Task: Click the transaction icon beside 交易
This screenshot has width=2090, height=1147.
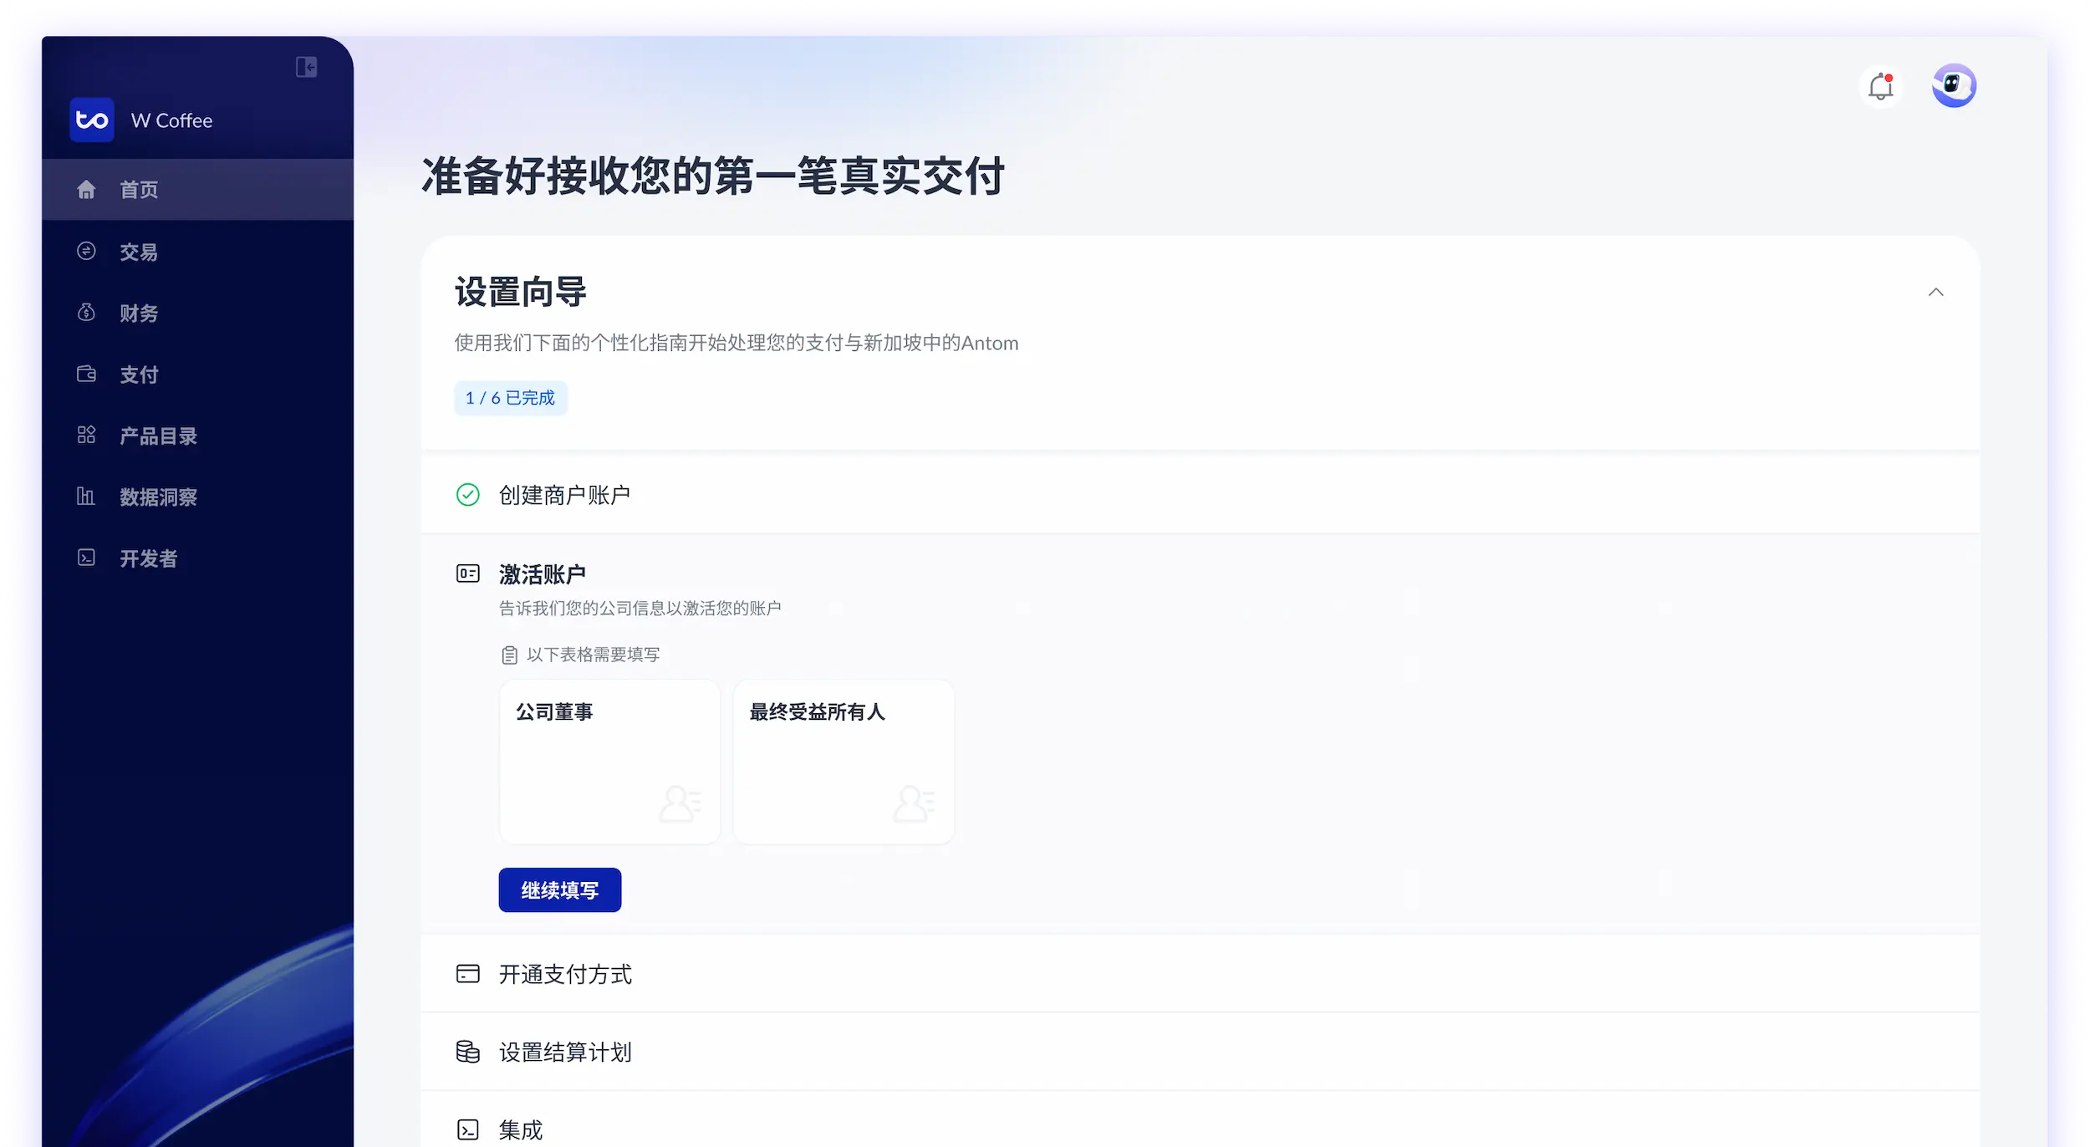Action: [x=86, y=251]
